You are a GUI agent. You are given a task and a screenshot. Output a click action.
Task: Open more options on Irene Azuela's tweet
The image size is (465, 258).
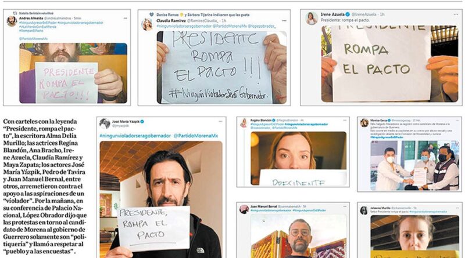(456, 14)
